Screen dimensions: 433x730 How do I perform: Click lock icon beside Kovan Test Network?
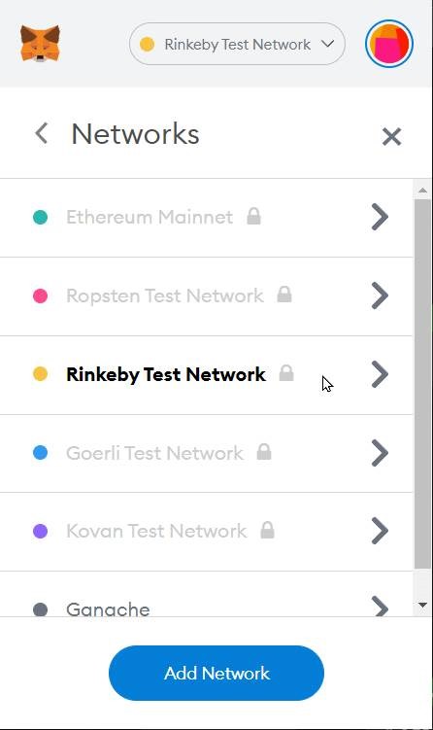click(x=267, y=530)
